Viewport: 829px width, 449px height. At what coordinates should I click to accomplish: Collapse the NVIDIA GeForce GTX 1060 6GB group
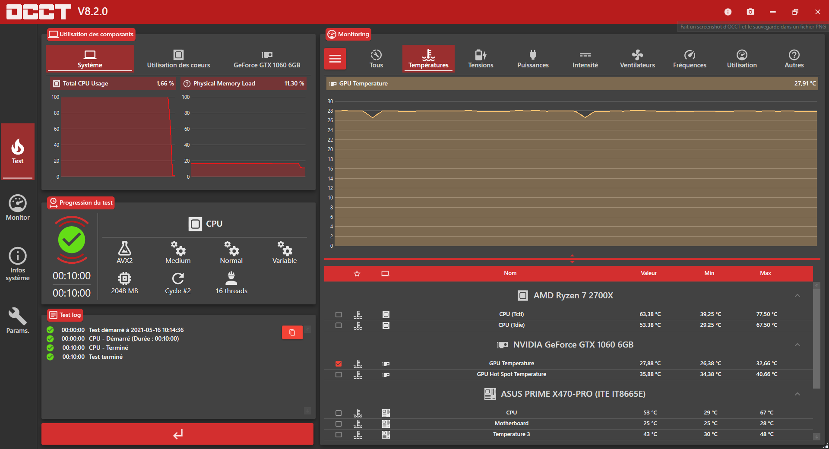click(x=797, y=345)
